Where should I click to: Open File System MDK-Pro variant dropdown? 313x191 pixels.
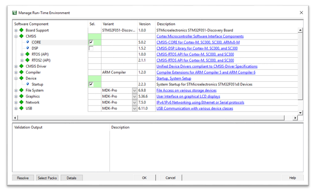coord(135,90)
